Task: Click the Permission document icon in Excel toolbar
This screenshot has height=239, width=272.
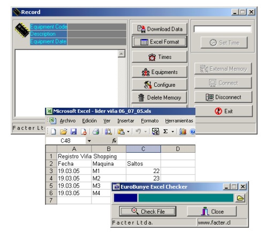Action: [84, 132]
